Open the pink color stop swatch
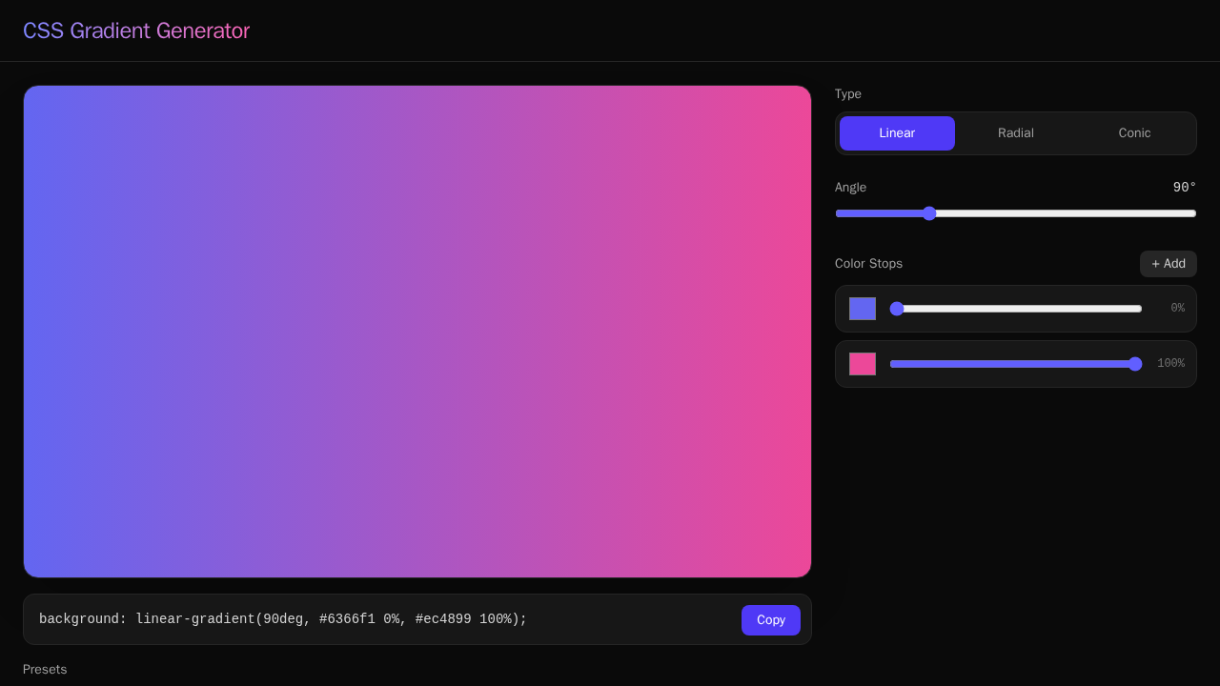 pos(862,364)
